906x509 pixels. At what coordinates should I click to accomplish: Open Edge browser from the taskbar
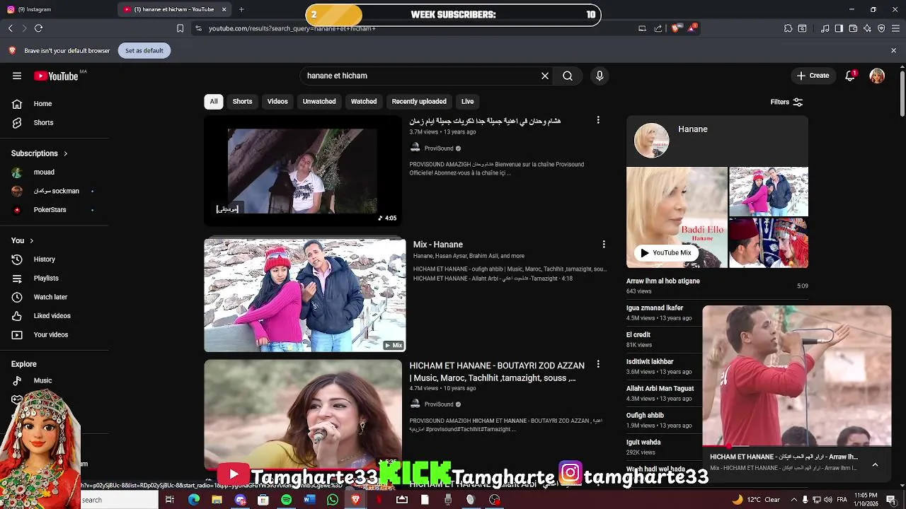coord(193,500)
